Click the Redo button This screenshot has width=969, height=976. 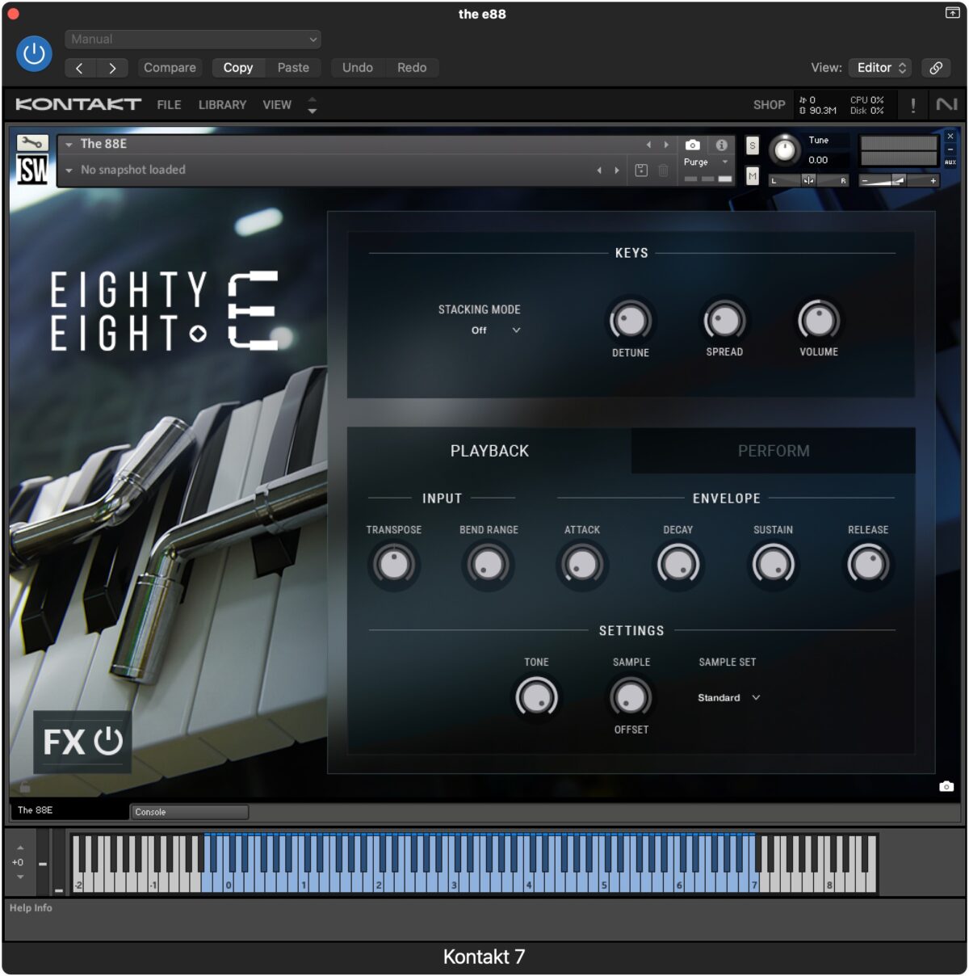[x=412, y=68]
